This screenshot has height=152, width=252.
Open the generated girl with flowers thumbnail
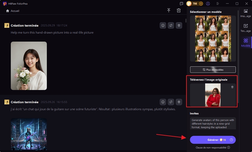click(29, 66)
